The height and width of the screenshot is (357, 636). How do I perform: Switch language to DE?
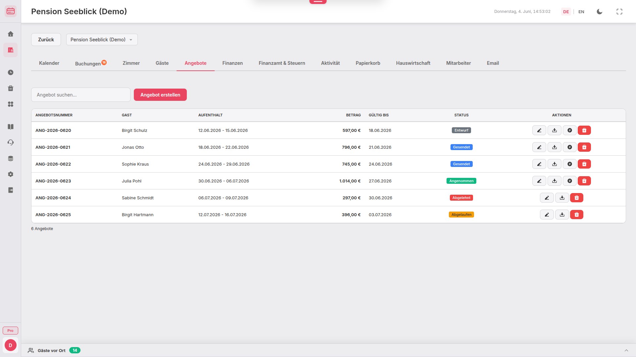[566, 12]
